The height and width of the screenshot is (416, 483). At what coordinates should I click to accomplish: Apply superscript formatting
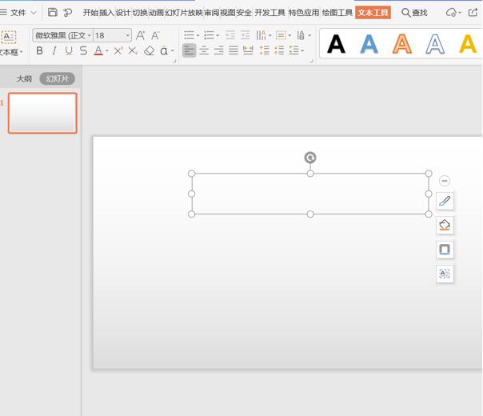pyautogui.click(x=118, y=50)
